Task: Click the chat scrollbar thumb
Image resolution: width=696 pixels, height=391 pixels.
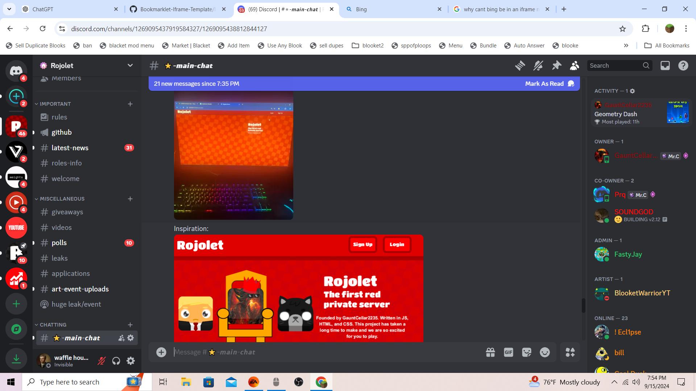Action: tap(583, 305)
